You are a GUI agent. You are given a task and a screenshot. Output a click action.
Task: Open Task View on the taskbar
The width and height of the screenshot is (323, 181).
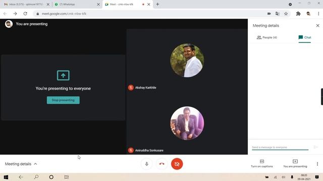(66, 177)
